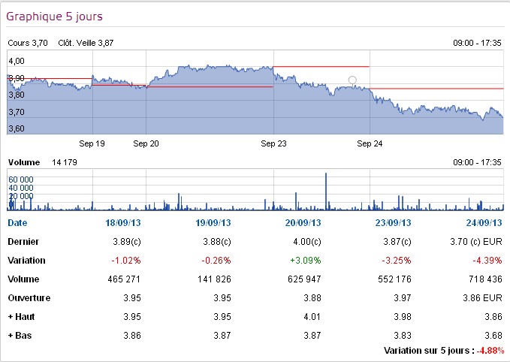Image resolution: width=510 pixels, height=362 pixels.
Task: Select the 23/09/13 column header
Action: point(393,223)
